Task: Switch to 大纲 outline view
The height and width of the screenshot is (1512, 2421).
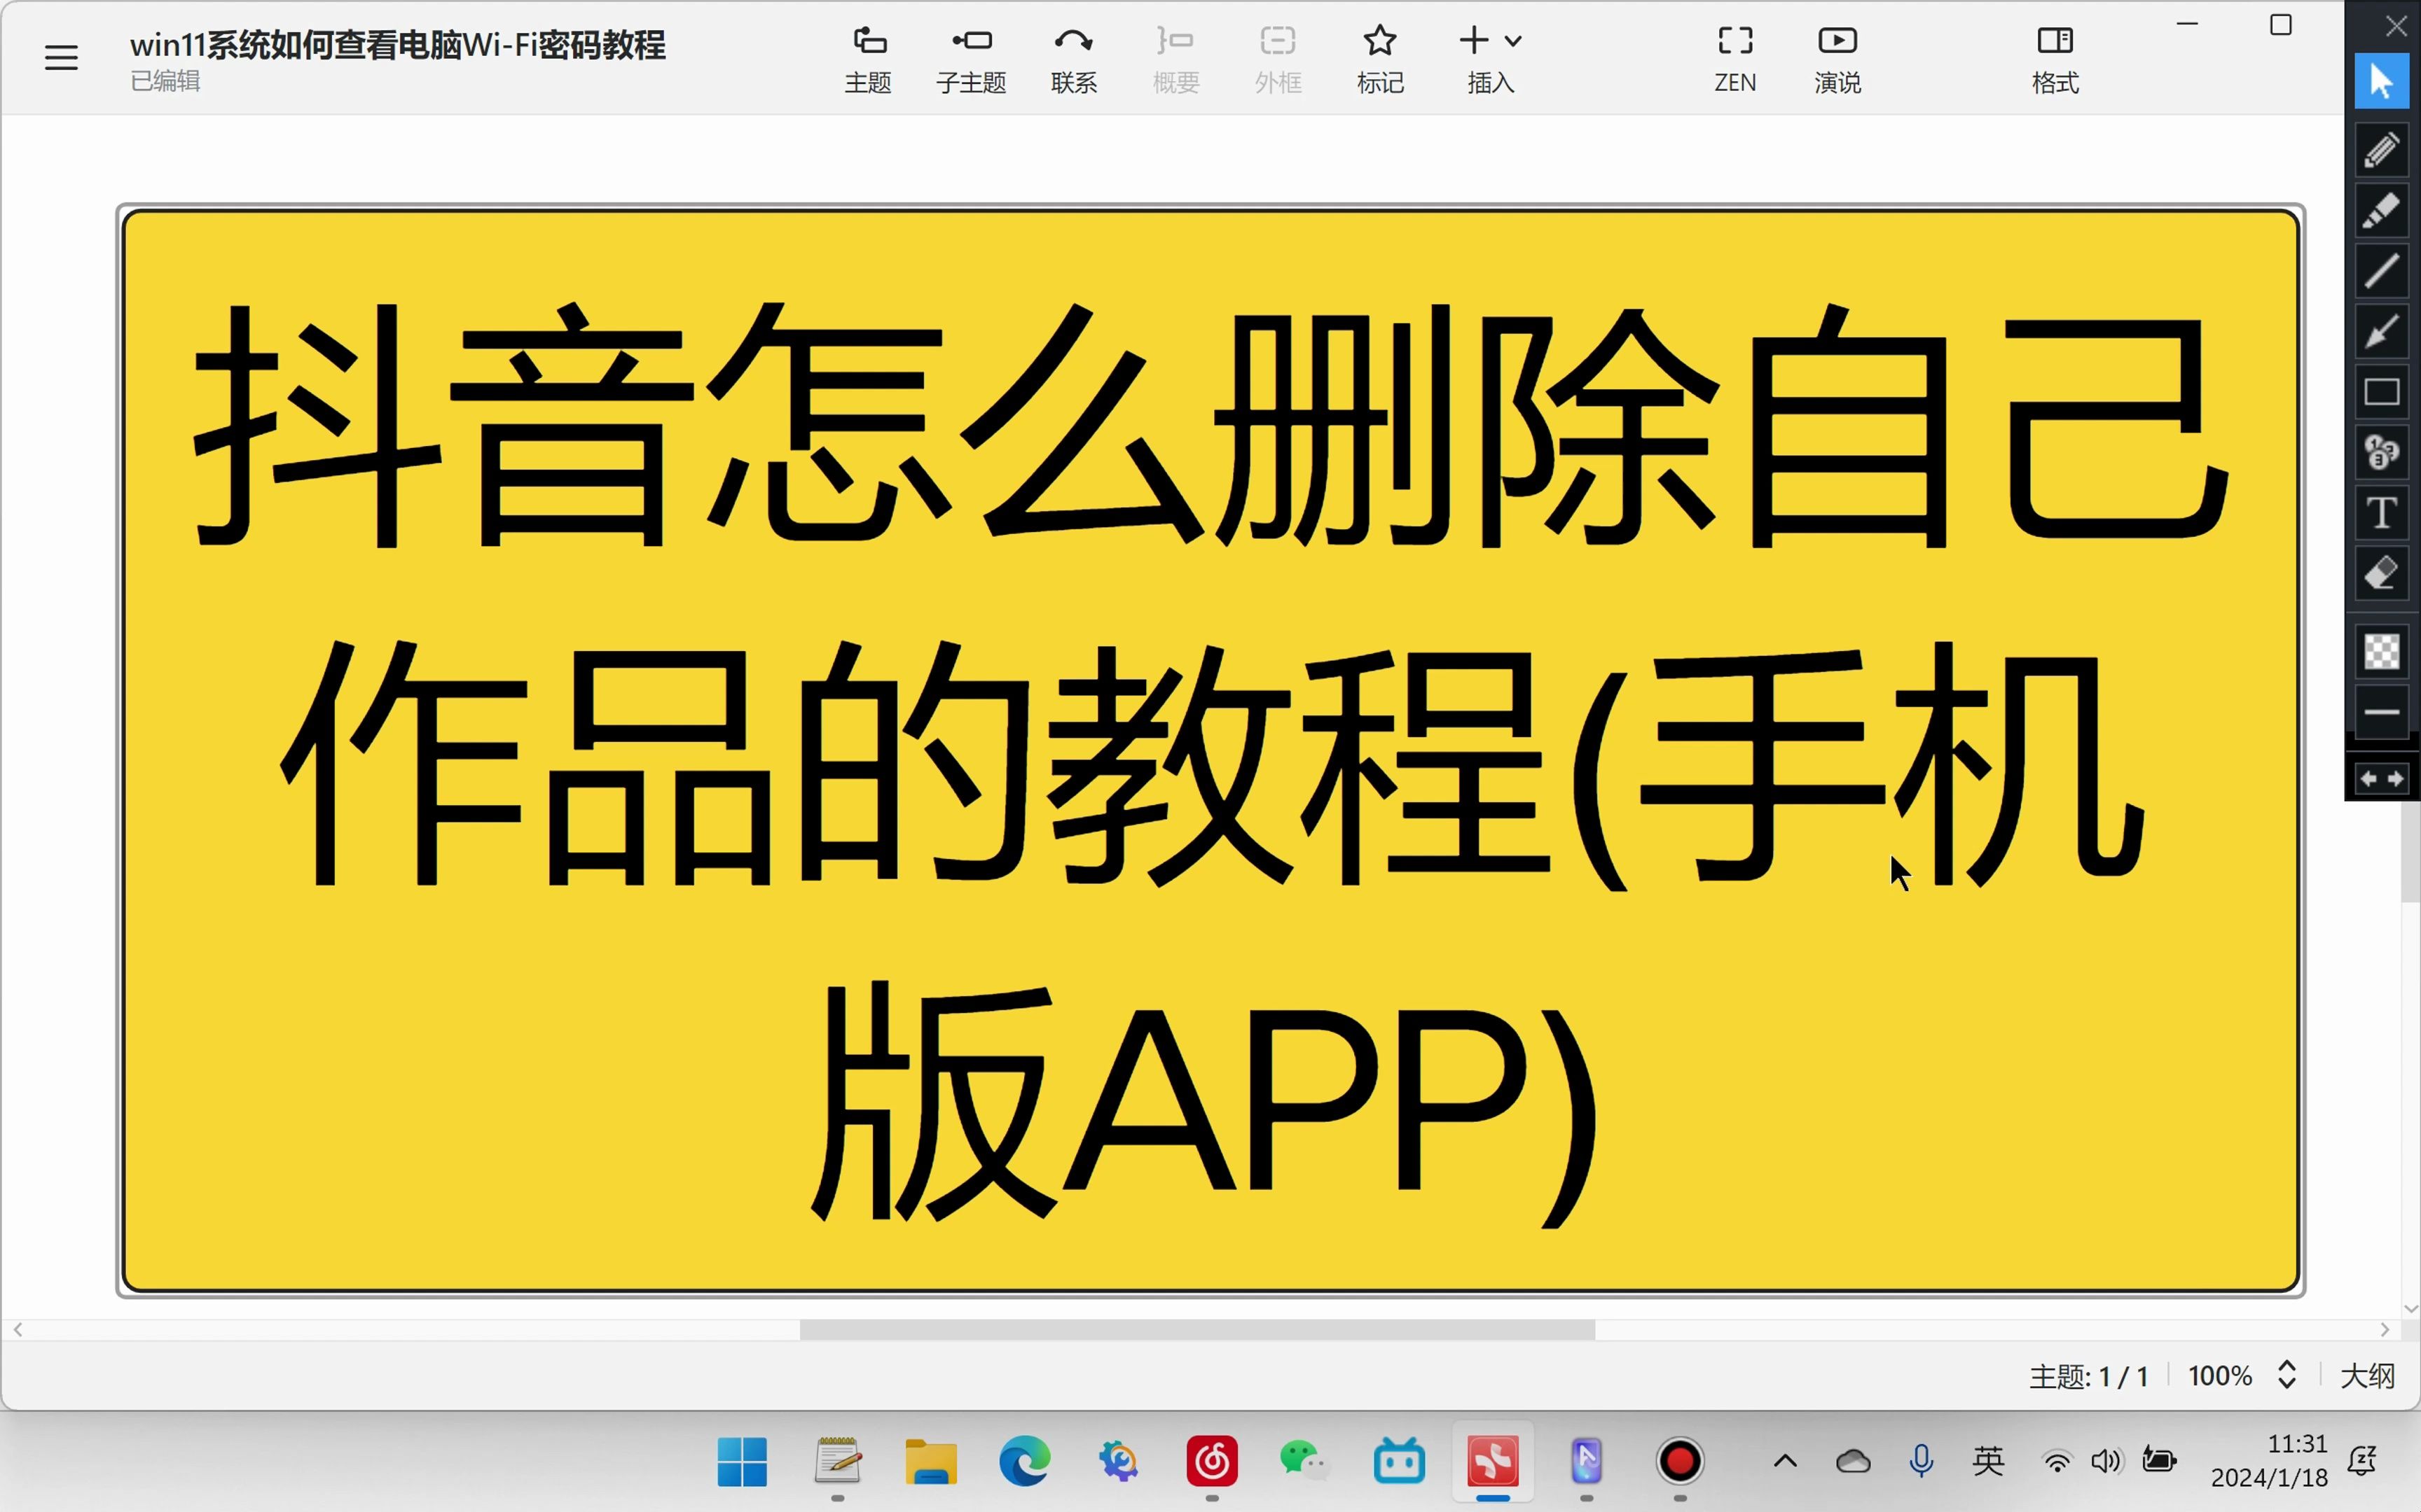Action: click(x=2368, y=1376)
